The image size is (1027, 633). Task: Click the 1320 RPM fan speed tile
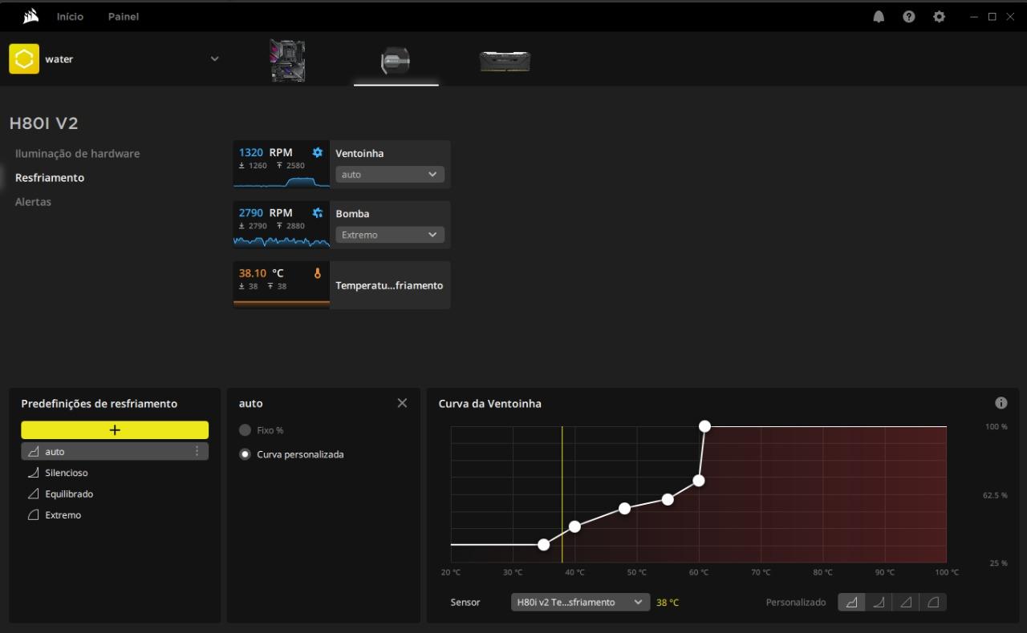coord(282,164)
